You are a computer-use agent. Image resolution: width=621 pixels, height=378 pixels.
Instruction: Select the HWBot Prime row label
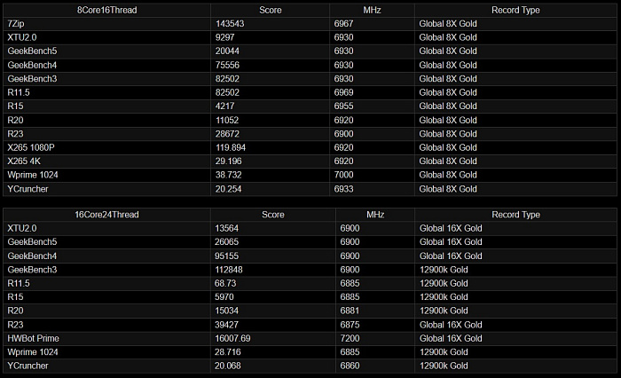pos(34,339)
